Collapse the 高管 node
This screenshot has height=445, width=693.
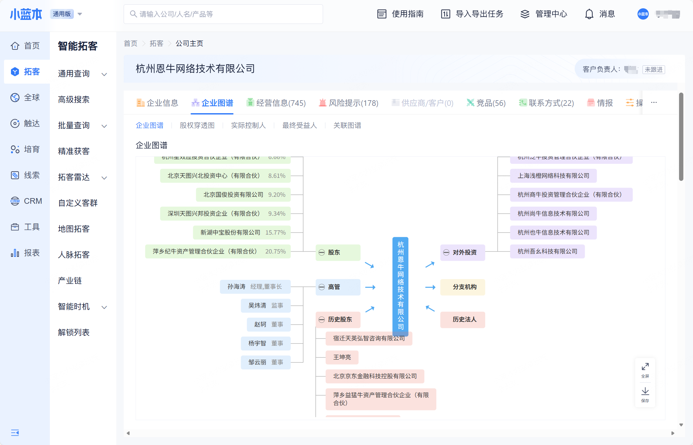point(321,287)
